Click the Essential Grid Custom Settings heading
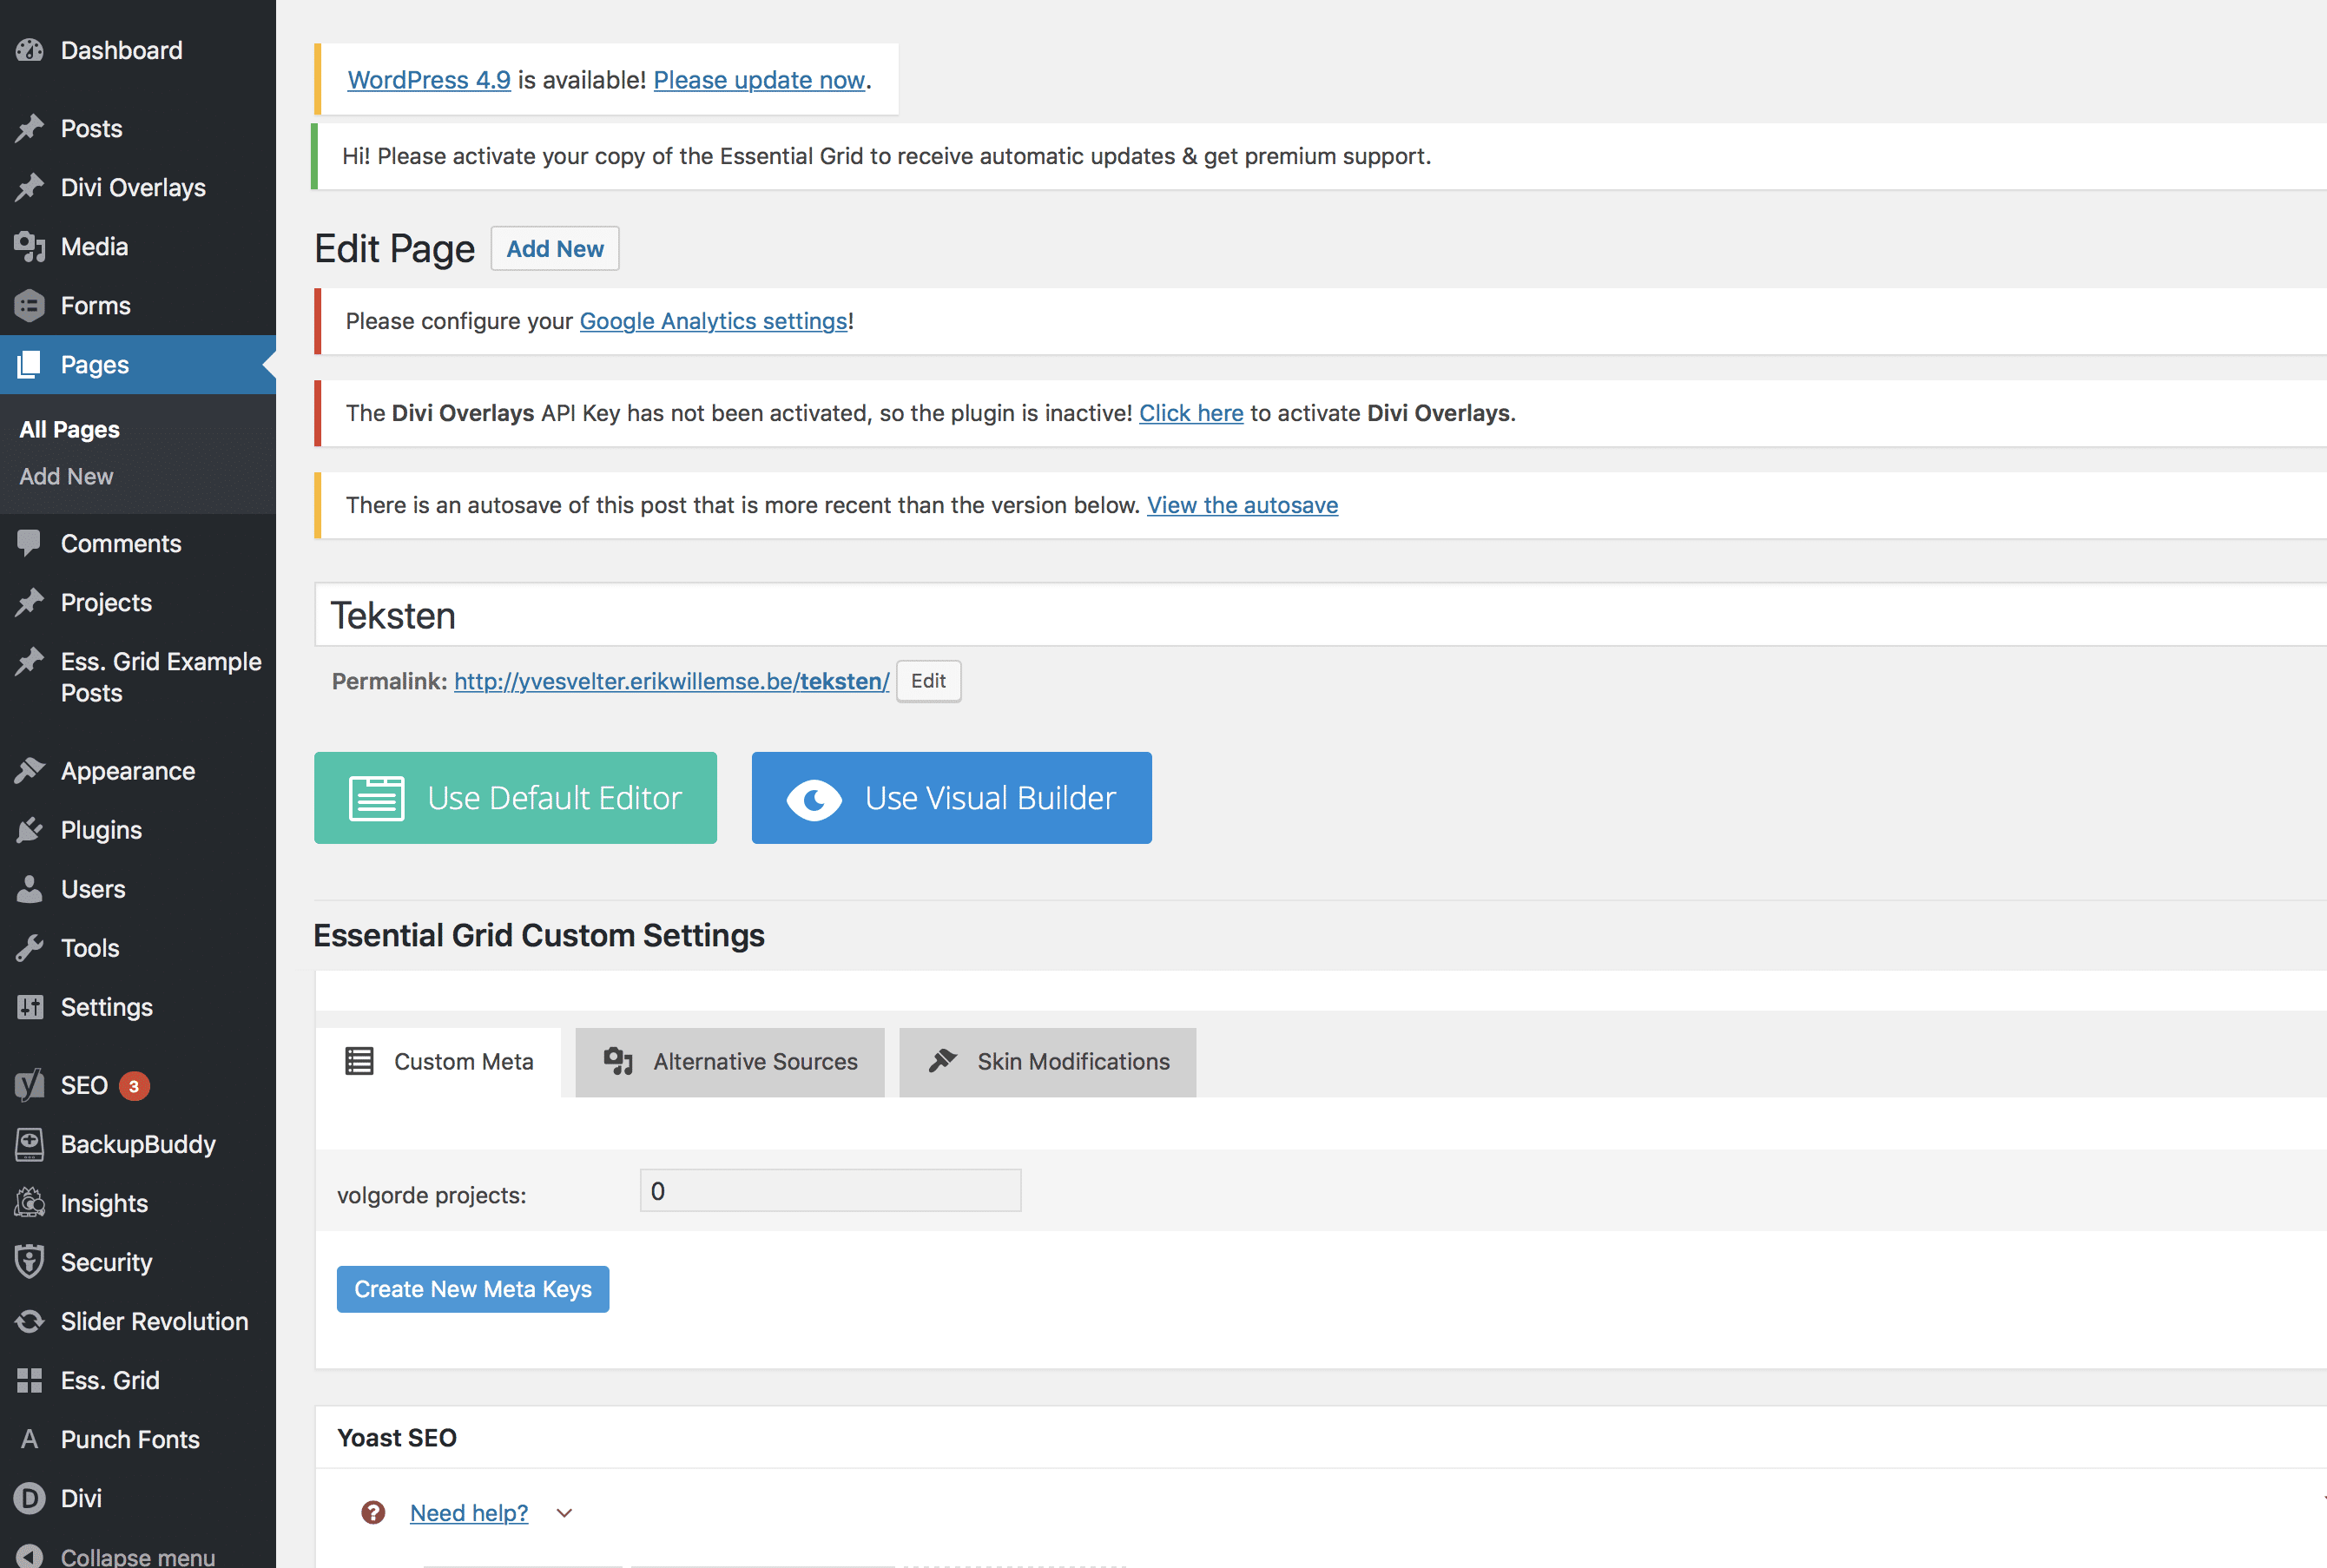 point(539,935)
